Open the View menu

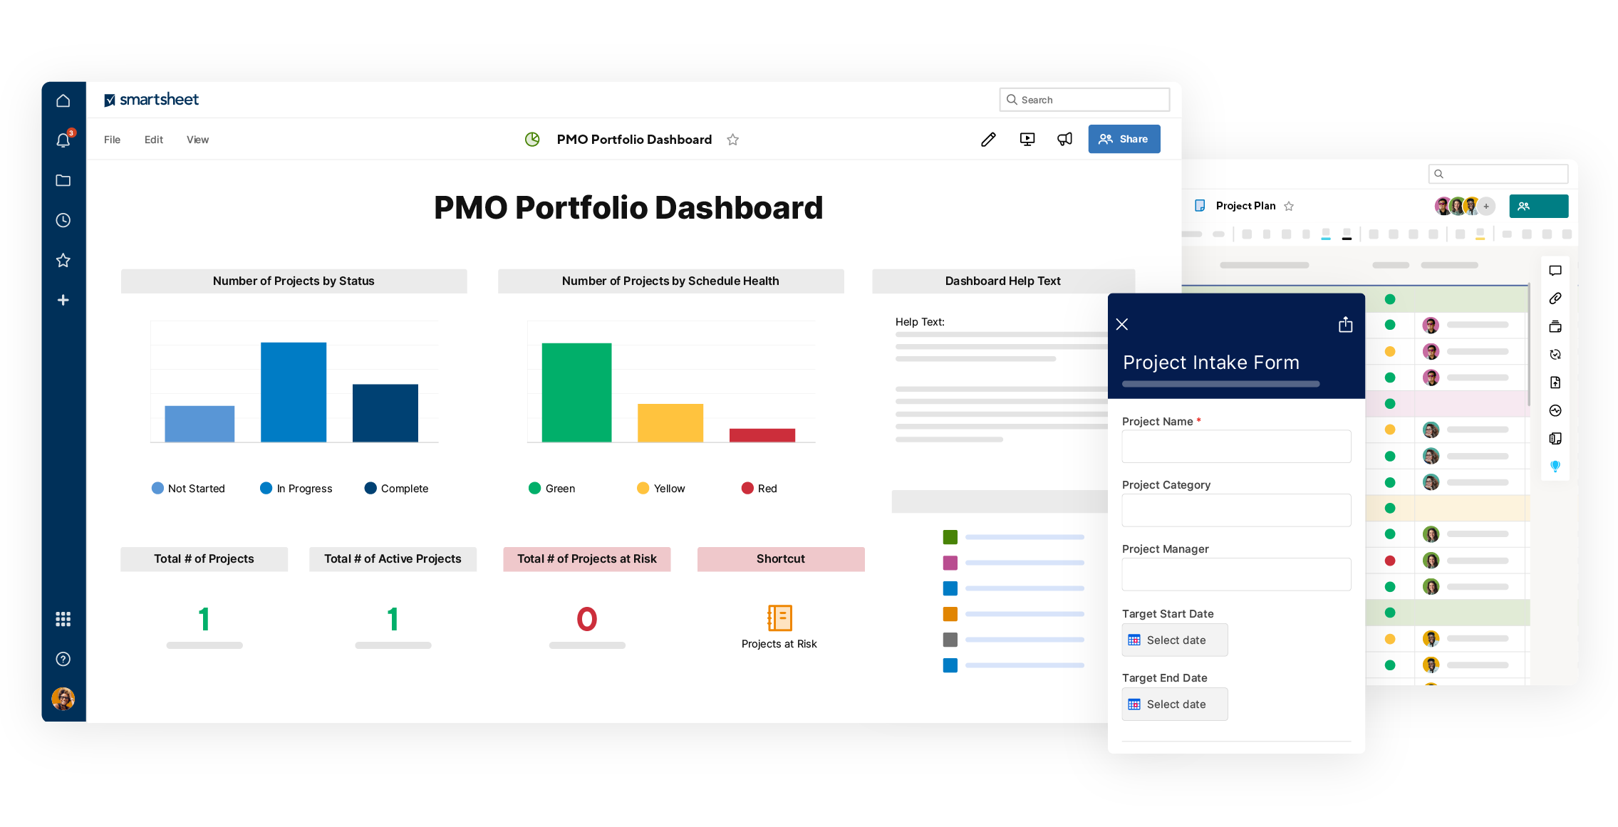tap(197, 138)
